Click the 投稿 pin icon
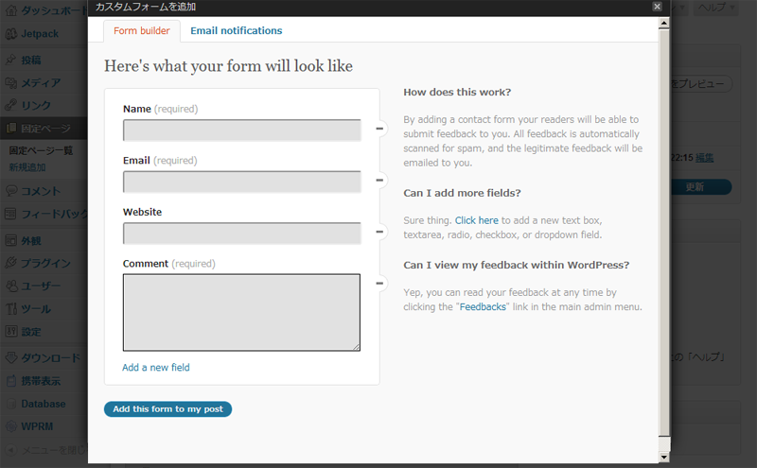Screen dimensions: 757x468 10,60
